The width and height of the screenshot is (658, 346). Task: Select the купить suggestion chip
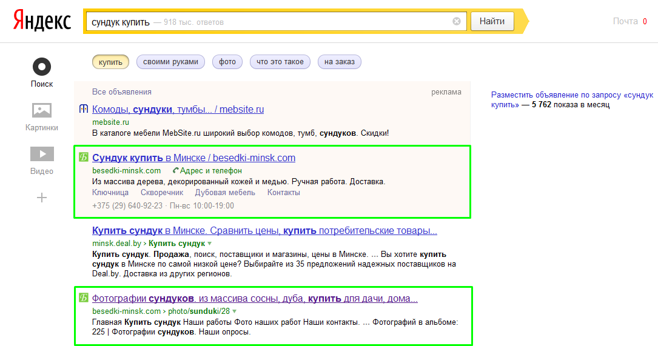click(110, 62)
